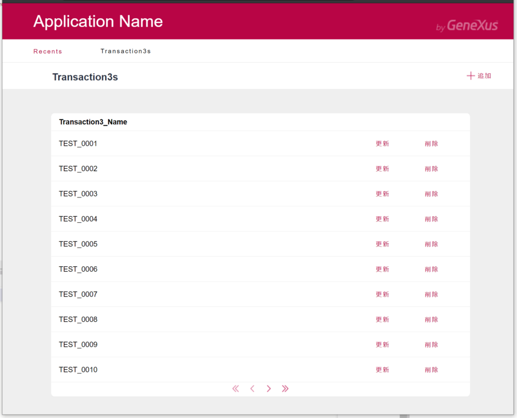Click the Application Name title
The width and height of the screenshot is (517, 418).
click(x=98, y=21)
